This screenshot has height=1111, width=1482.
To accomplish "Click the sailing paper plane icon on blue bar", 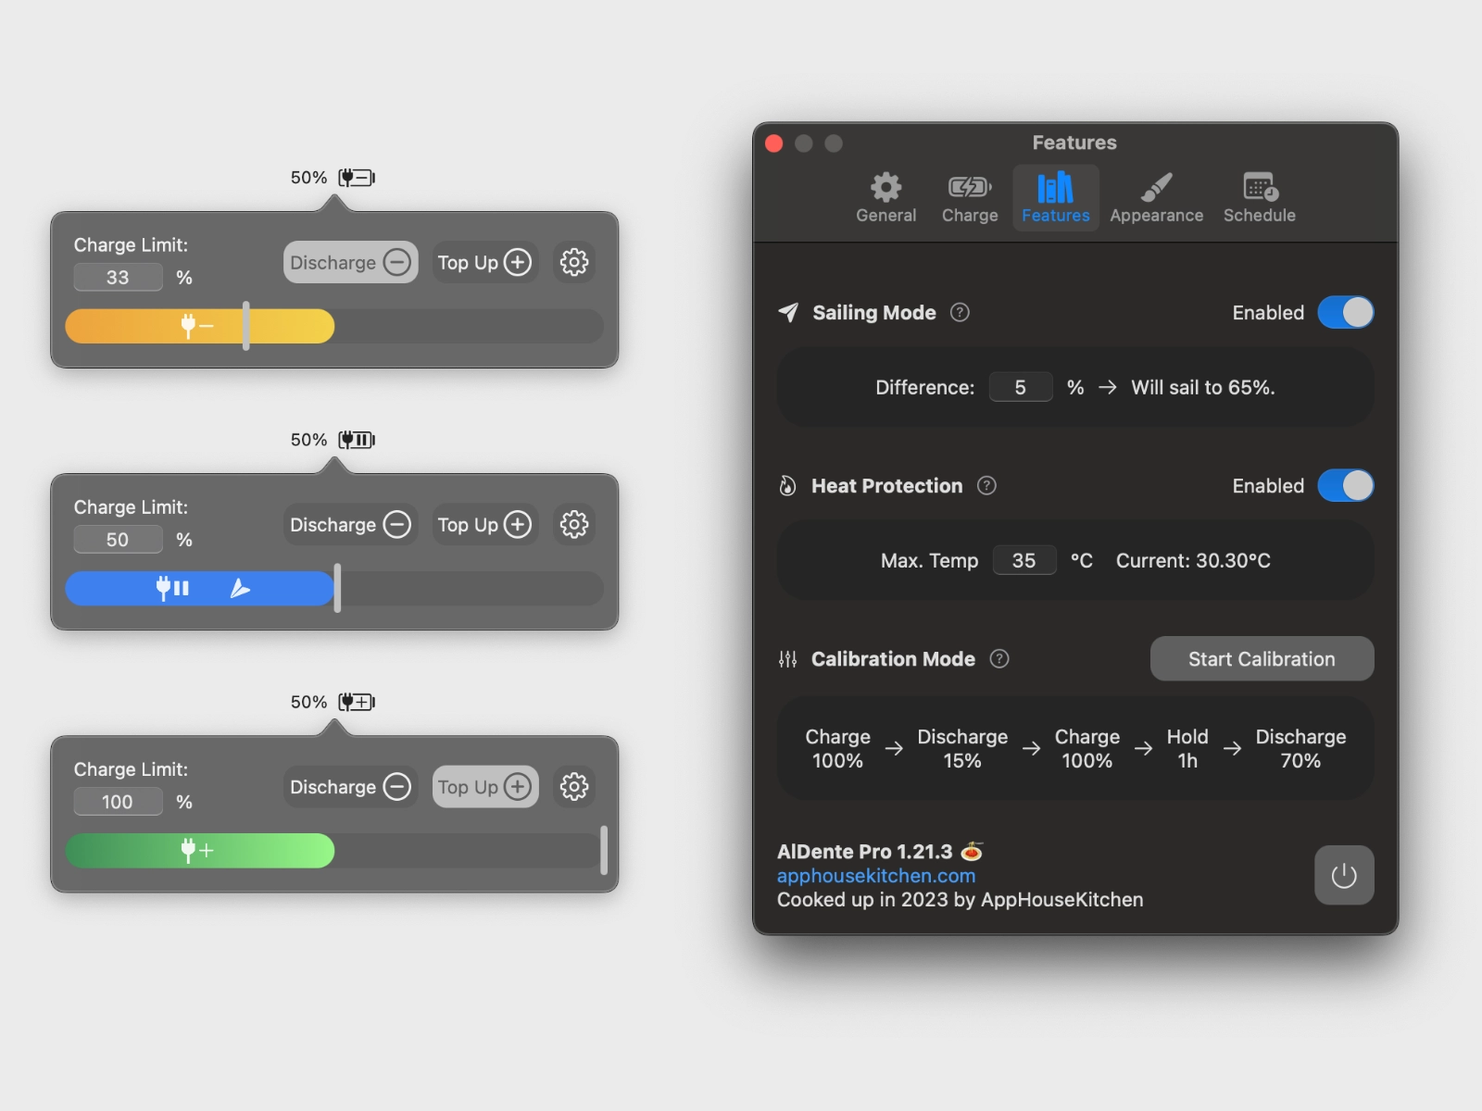I will tap(240, 588).
